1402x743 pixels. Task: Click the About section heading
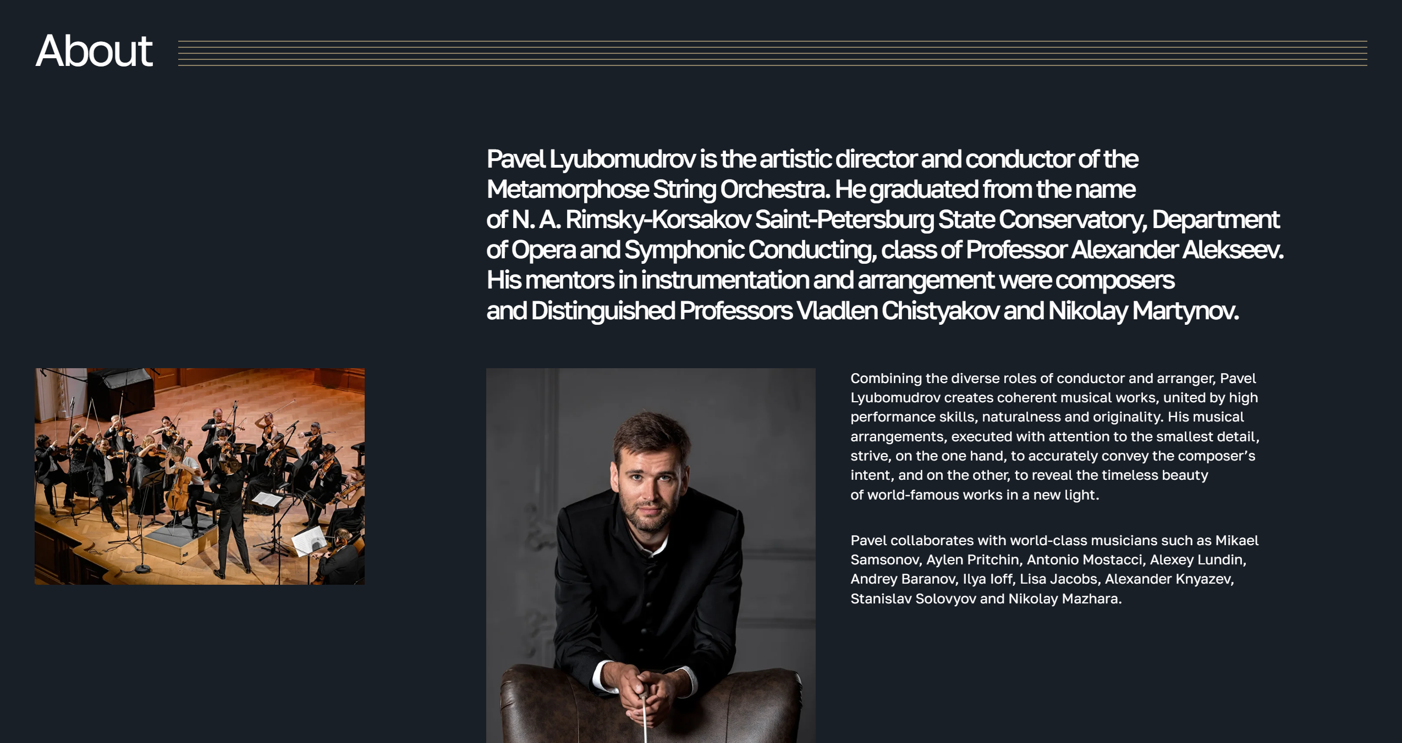tap(94, 51)
